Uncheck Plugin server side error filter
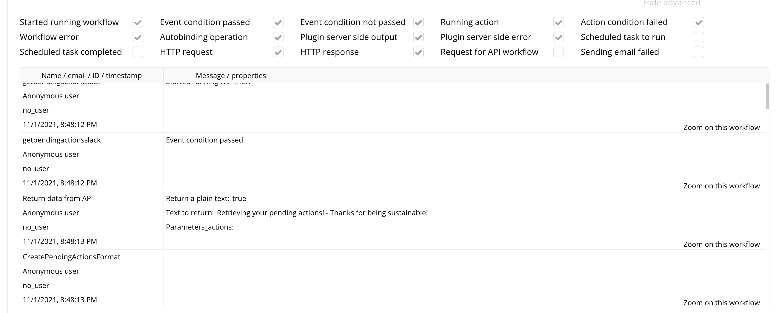 pos(558,37)
